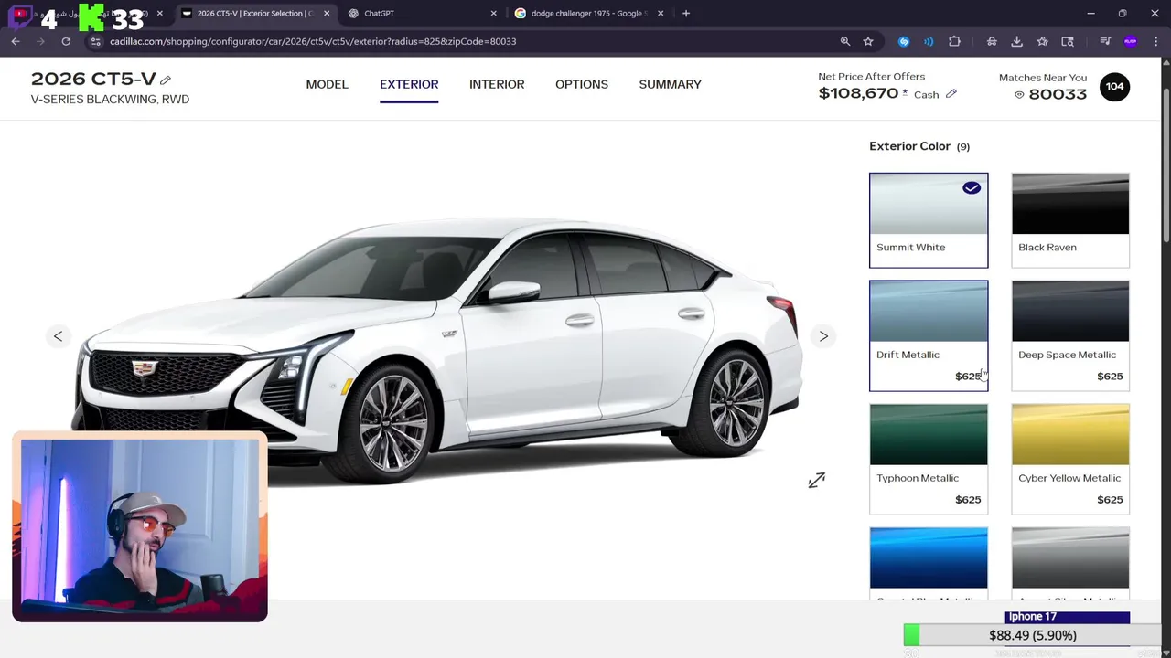Screen dimensions: 1171x658
Task: Open the Extensions puzzle icon
Action: coord(954,41)
